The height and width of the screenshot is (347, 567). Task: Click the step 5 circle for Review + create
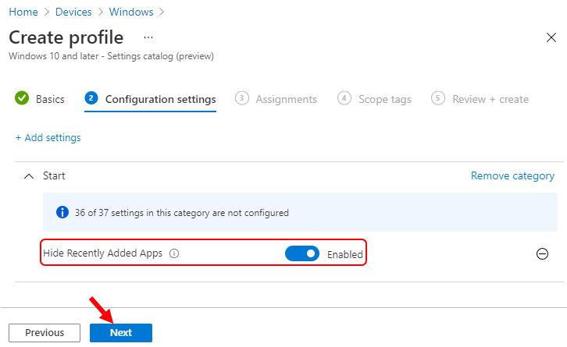click(438, 98)
